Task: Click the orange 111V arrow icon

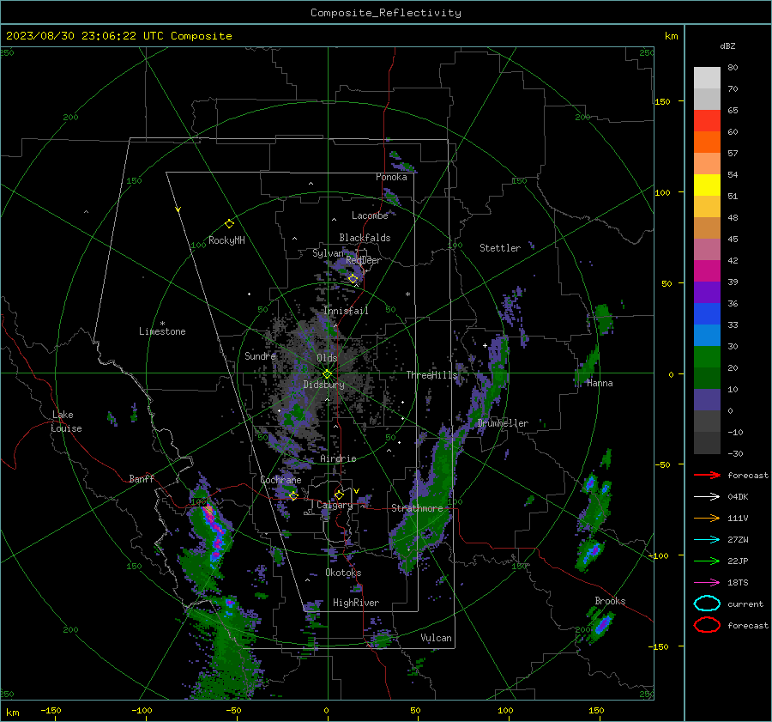Action: tap(707, 518)
